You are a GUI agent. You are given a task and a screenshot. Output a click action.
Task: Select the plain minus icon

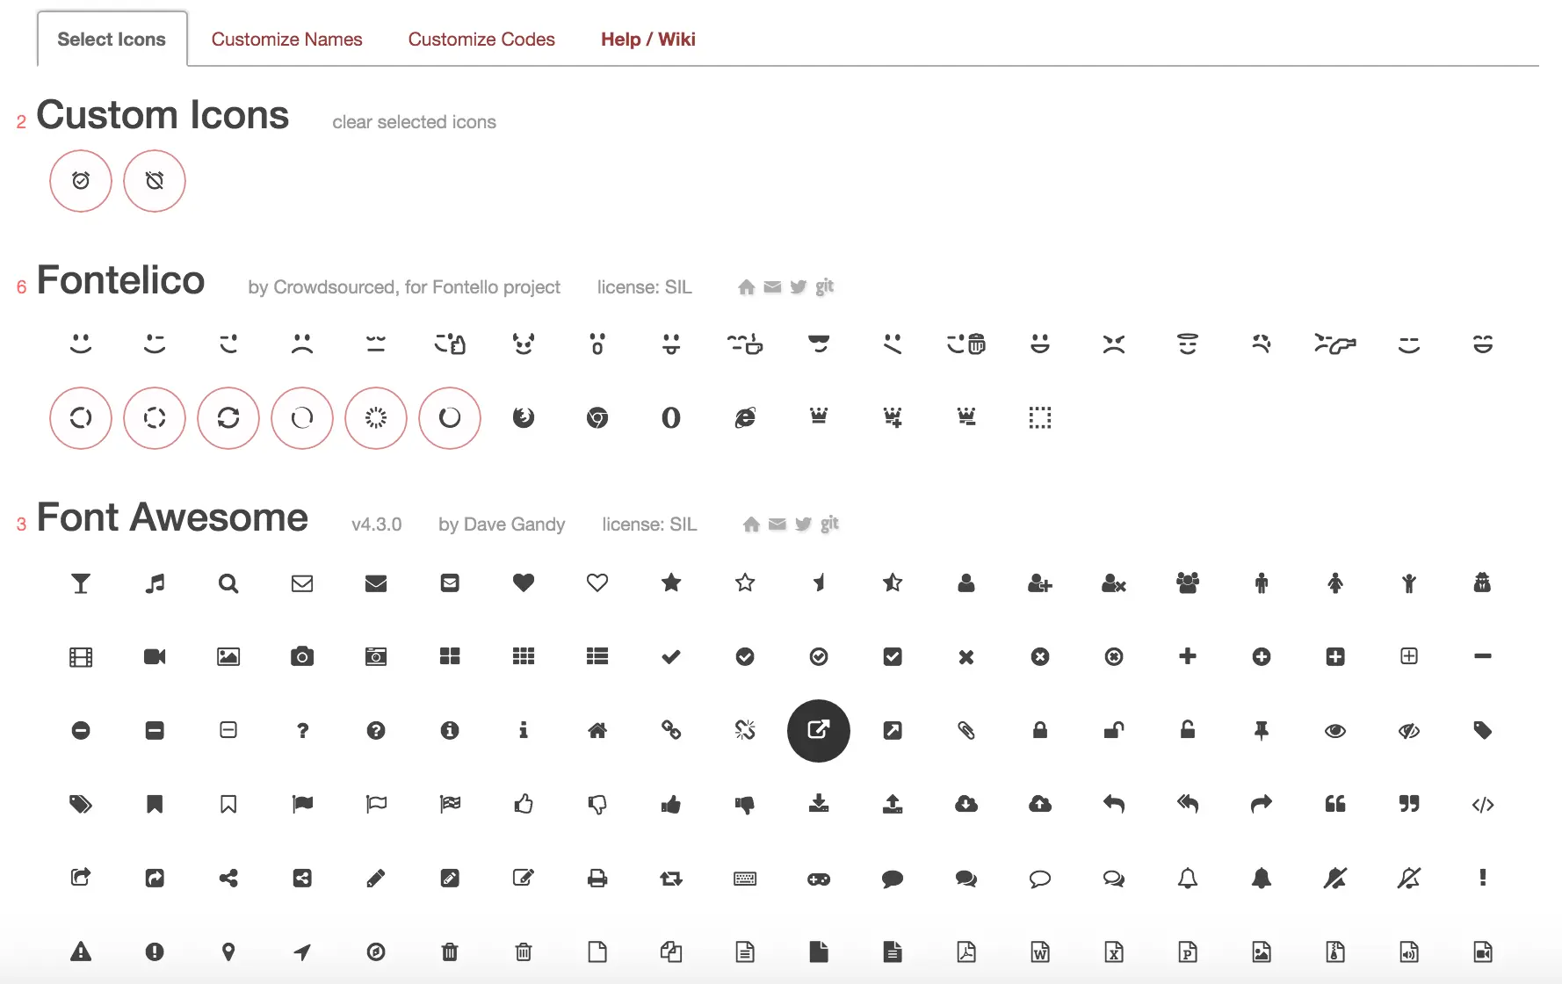[1483, 657]
